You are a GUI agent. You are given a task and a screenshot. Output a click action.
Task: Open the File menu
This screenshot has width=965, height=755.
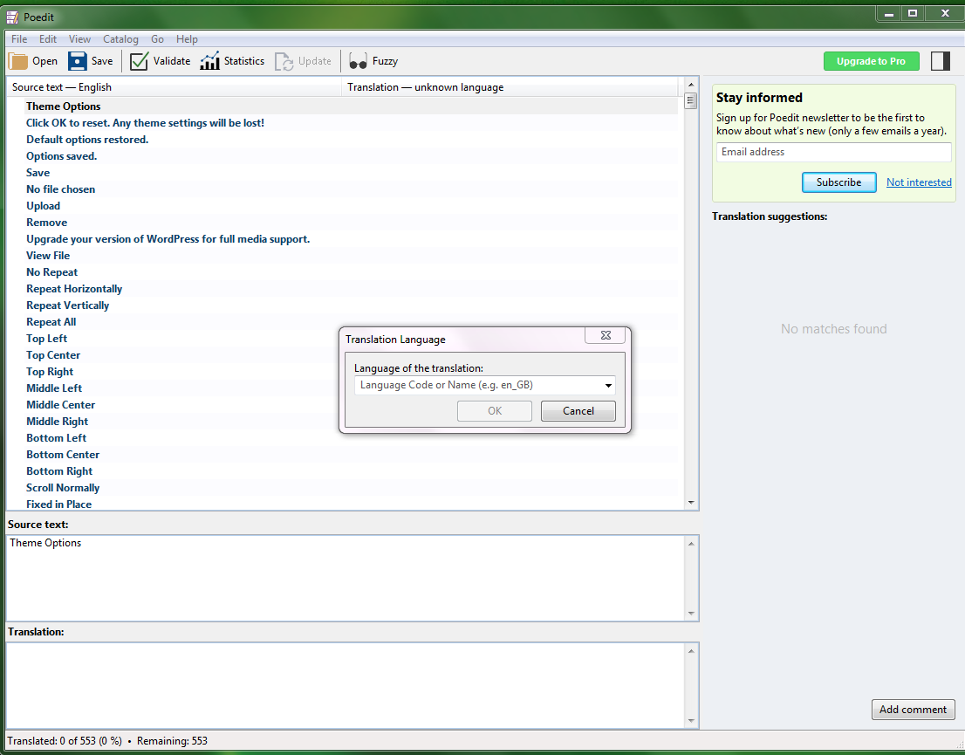coord(19,38)
